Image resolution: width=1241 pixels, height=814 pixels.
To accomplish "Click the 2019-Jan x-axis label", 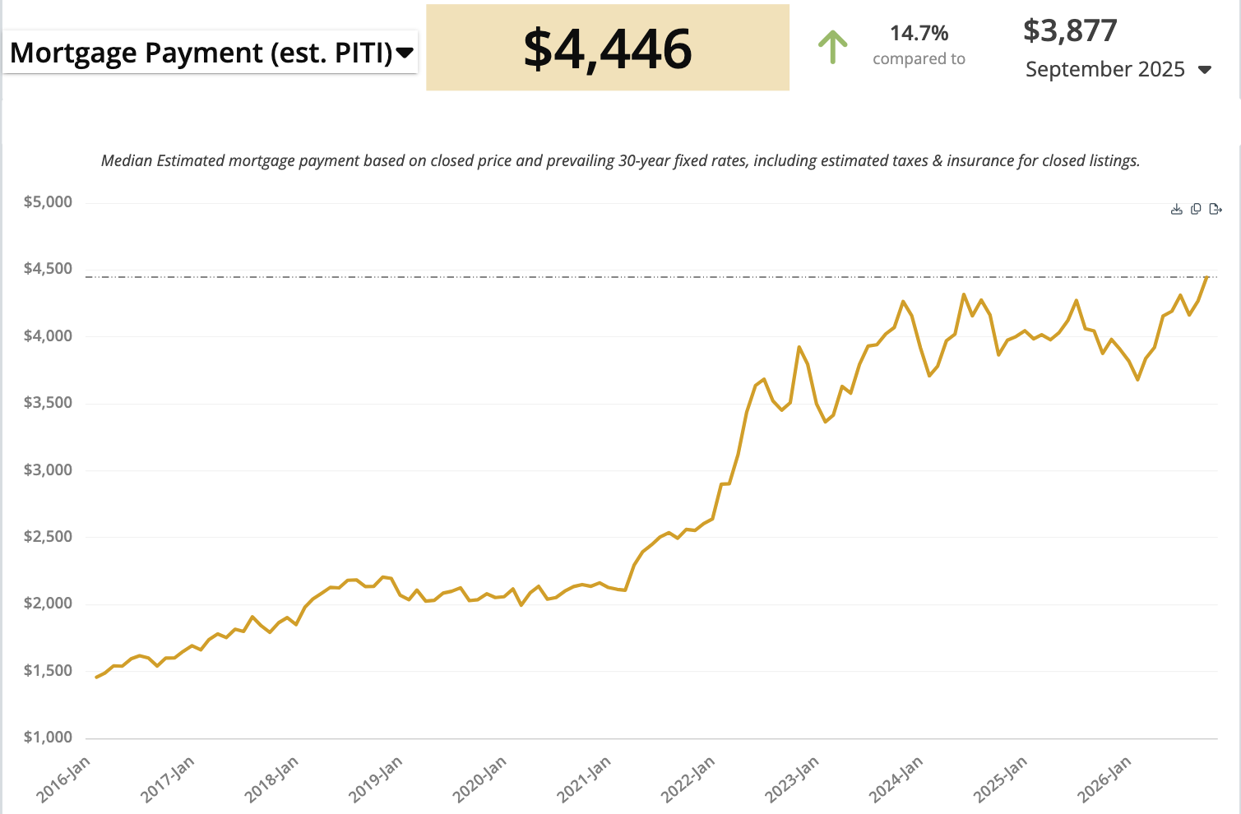I will pos(376,779).
